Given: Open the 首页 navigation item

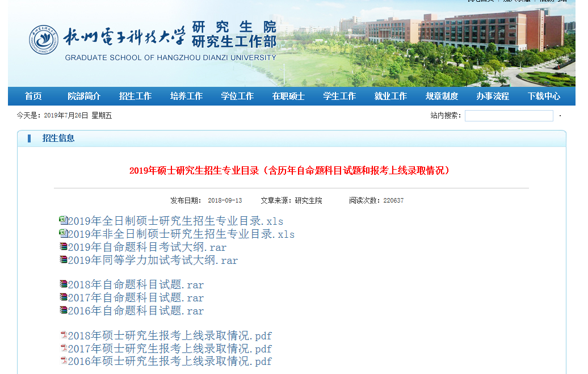Looking at the screenshot, I should pos(33,96).
